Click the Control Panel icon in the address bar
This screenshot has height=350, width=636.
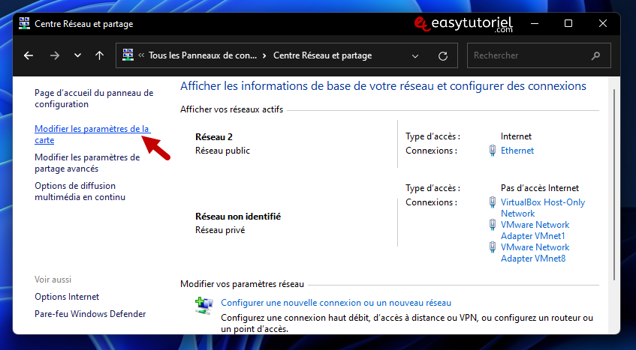click(x=128, y=55)
